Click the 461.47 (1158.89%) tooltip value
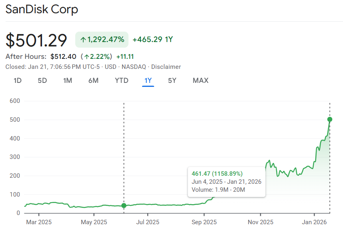343x231 pixels. coord(217,174)
